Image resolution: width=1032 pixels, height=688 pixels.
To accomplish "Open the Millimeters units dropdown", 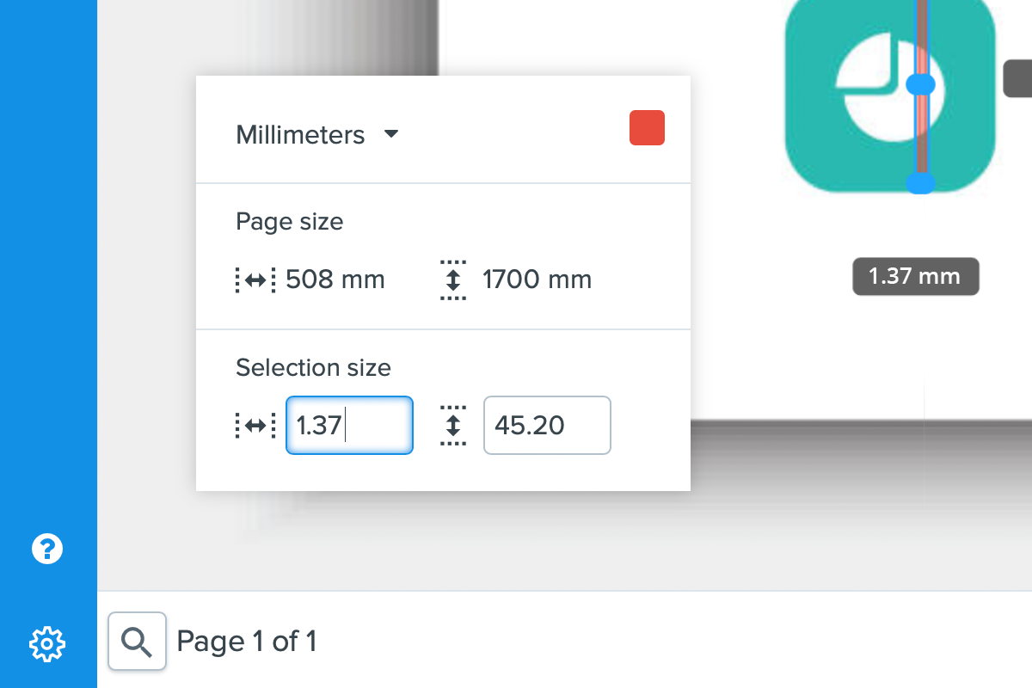I will click(301, 135).
